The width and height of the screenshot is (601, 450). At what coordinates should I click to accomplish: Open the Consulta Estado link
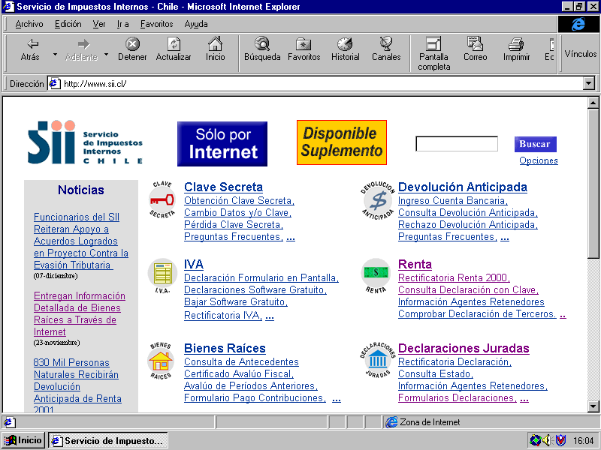point(436,373)
